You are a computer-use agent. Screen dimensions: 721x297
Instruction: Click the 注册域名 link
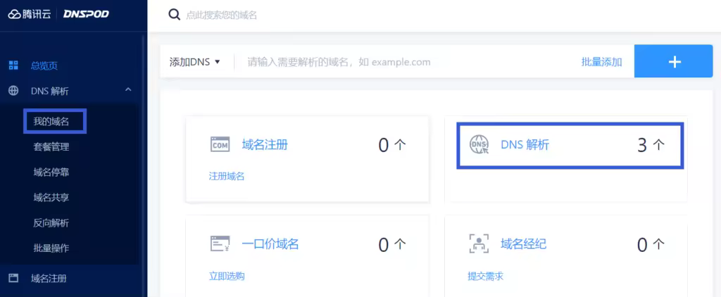pyautogui.click(x=226, y=177)
